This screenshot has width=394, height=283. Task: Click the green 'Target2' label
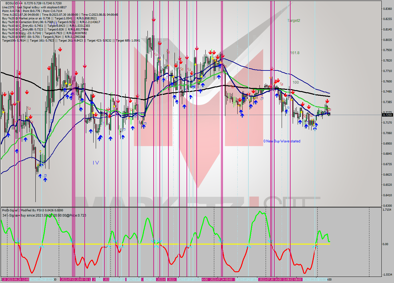(x=294, y=21)
